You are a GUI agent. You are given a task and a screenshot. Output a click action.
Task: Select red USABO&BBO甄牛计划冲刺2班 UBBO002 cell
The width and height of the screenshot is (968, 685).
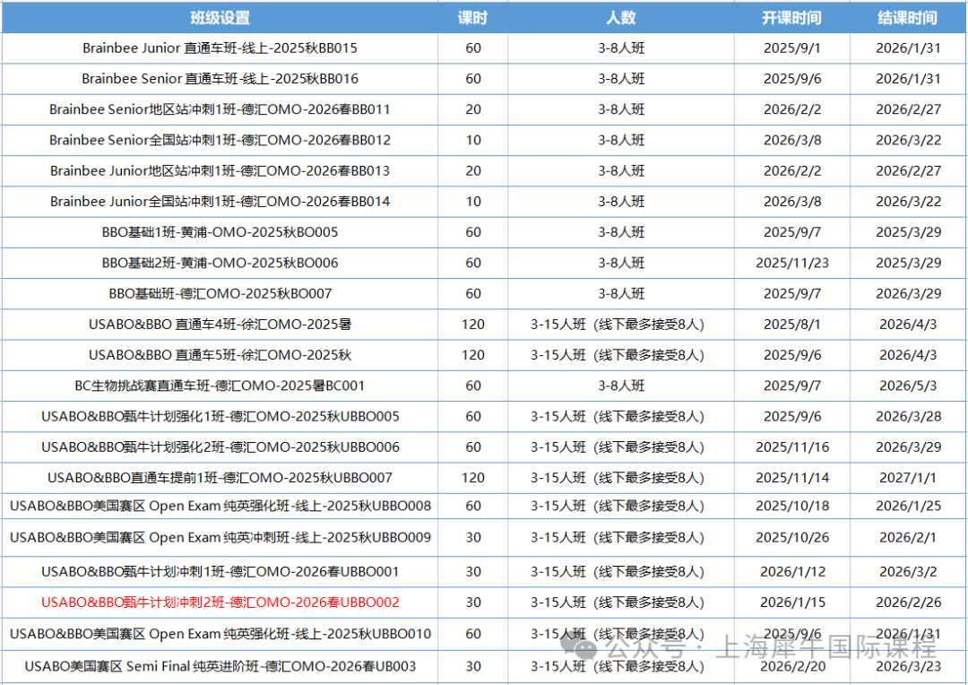[x=220, y=603]
